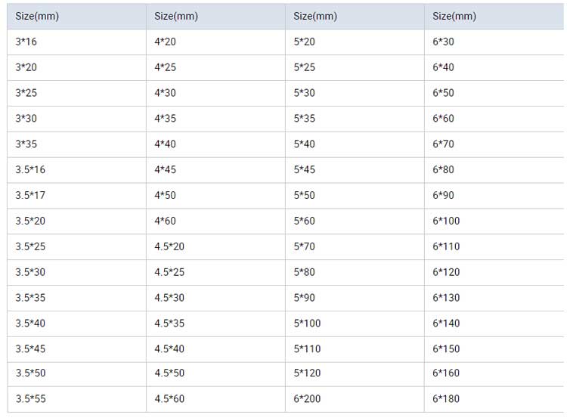Screen dimensions: 567x418
Task: Click the first Size(mm) column header
Action: [37, 15]
